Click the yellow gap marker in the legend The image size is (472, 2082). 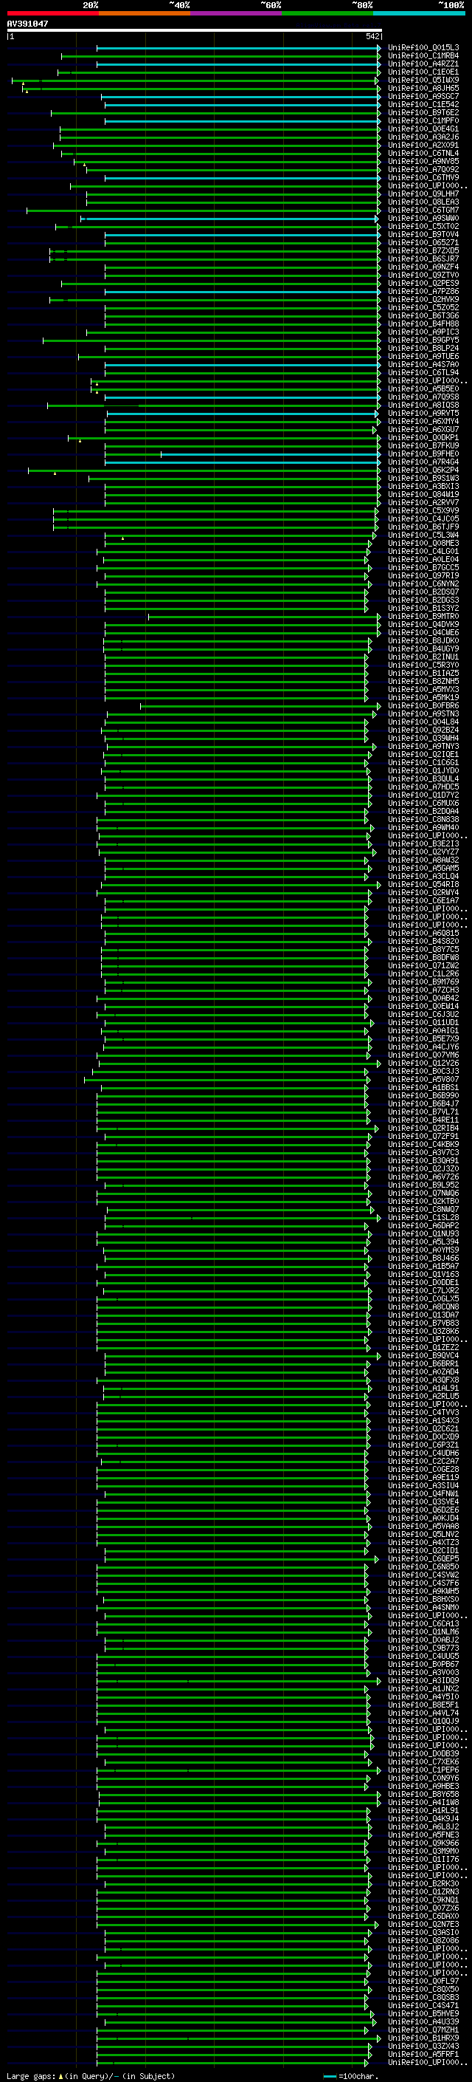60,2075
